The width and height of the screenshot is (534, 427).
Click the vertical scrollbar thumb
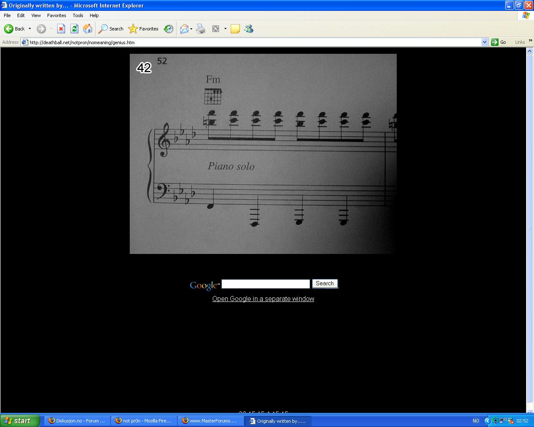(x=530, y=229)
